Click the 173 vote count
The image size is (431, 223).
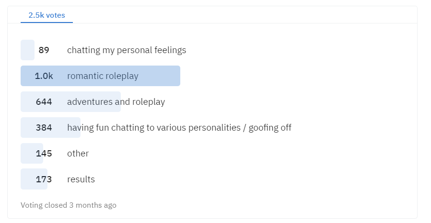(44, 179)
